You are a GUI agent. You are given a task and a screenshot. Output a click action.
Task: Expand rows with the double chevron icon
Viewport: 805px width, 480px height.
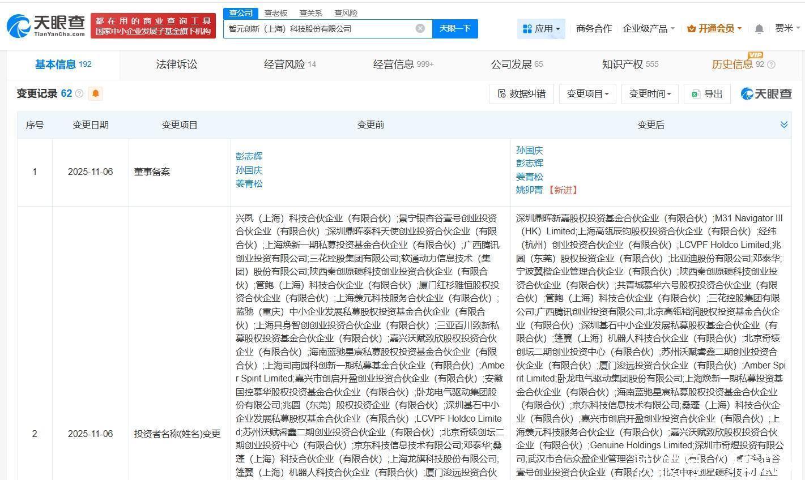784,125
